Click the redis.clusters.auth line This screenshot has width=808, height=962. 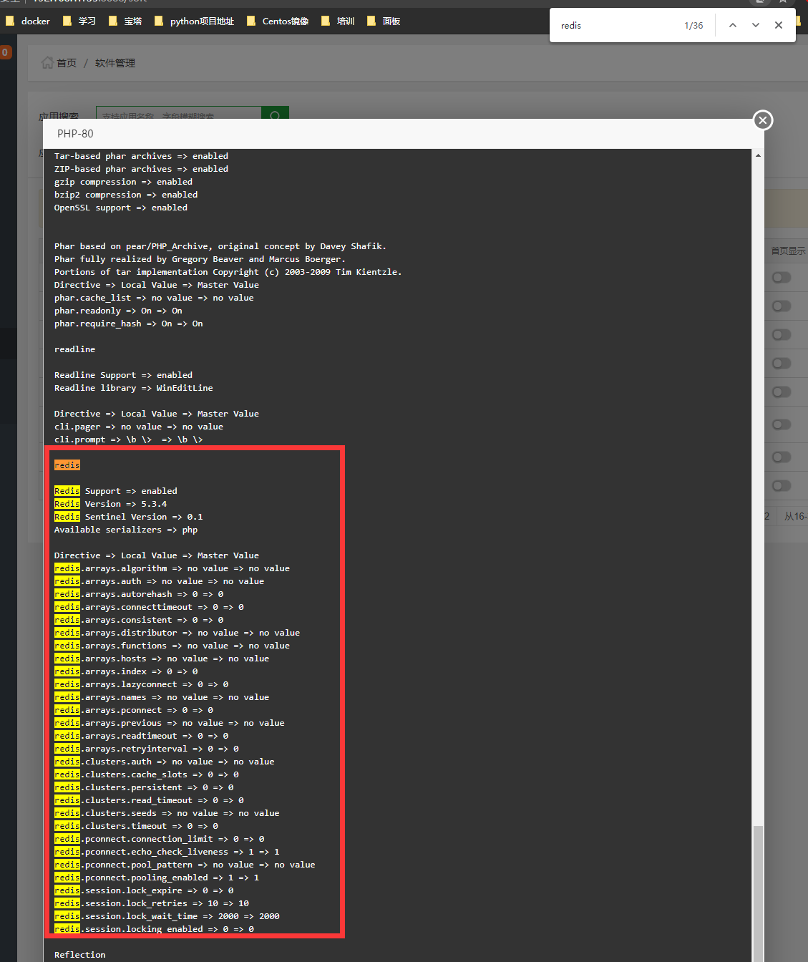(165, 762)
